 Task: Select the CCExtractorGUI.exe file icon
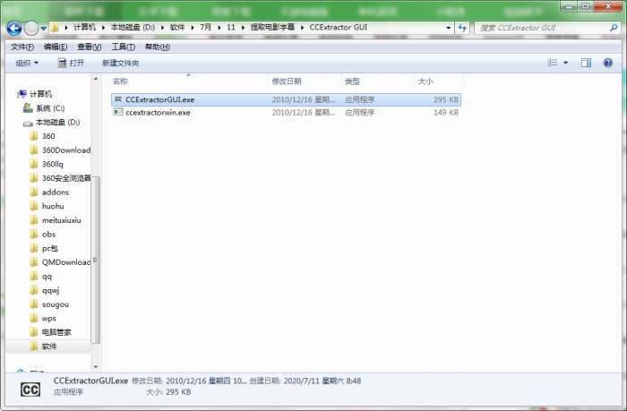[118, 99]
